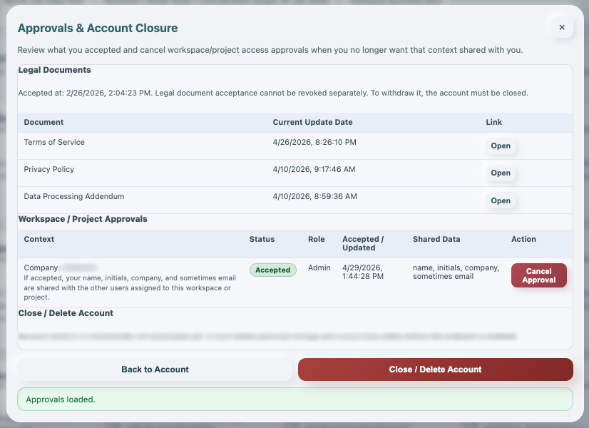Click the Shared Data column header
This screenshot has width=589, height=428.
coord(436,239)
